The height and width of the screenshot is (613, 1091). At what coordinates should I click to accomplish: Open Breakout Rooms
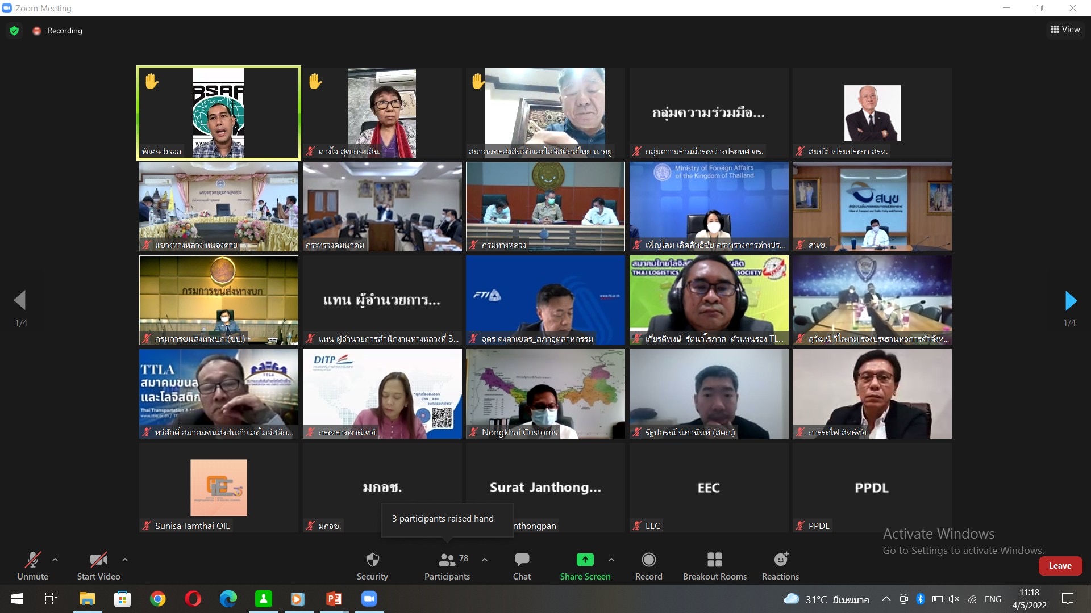point(715,566)
